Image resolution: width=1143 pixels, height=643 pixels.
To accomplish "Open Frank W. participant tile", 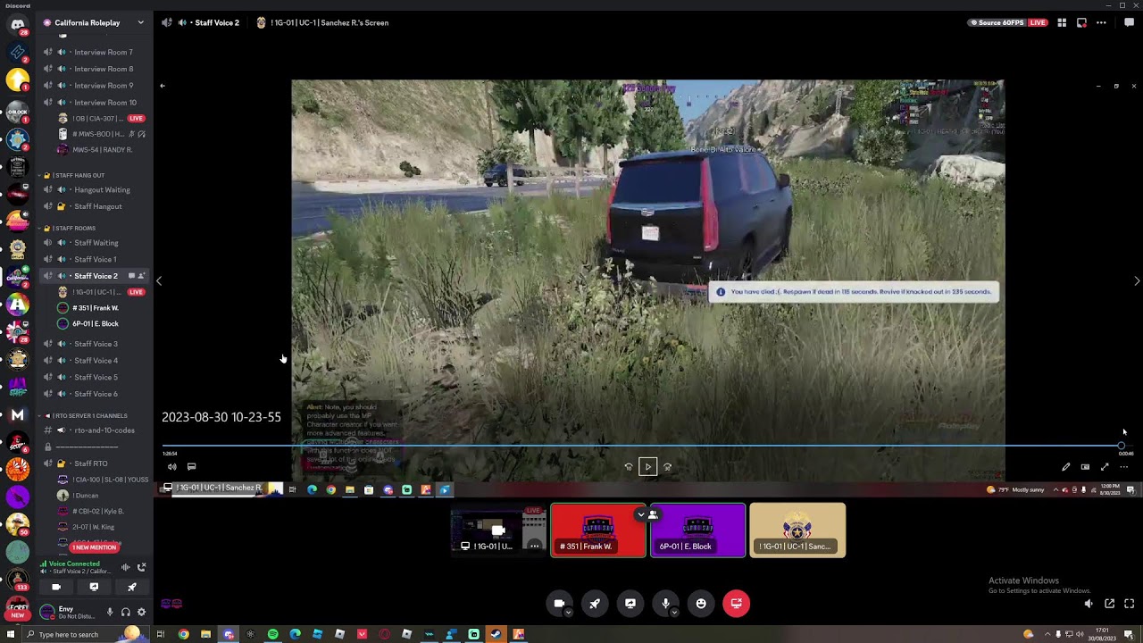I will 597,530.
